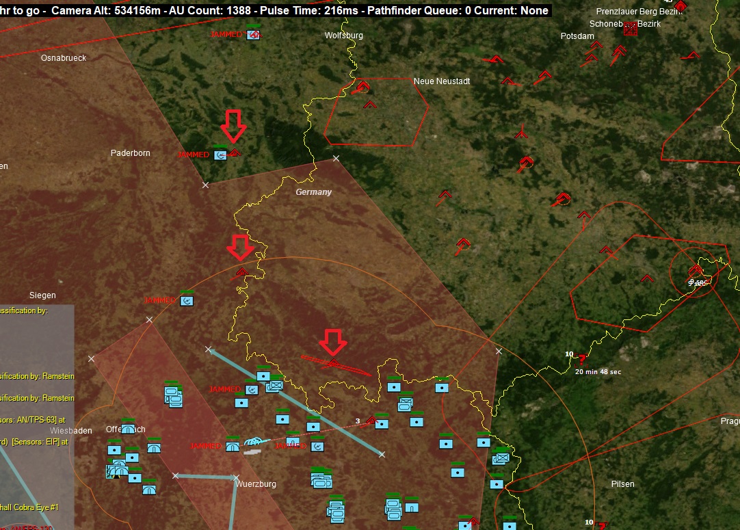Click the Paderborn city label
The width and height of the screenshot is (740, 530).
tap(130, 153)
